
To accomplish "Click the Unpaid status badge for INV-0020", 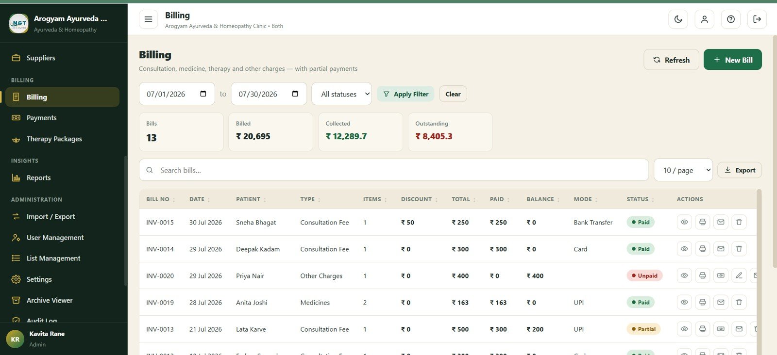I will tap(644, 275).
